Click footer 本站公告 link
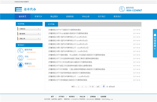The image size is (157, 102). pyautogui.click(x=82, y=97)
